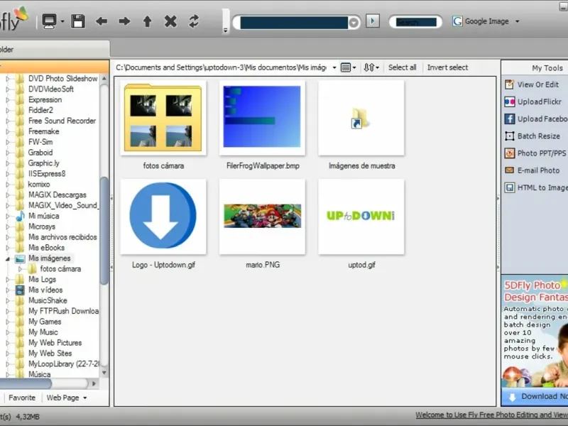This screenshot has width=568, height=426.
Task: Click the refresh arrows icon
Action: click(194, 21)
